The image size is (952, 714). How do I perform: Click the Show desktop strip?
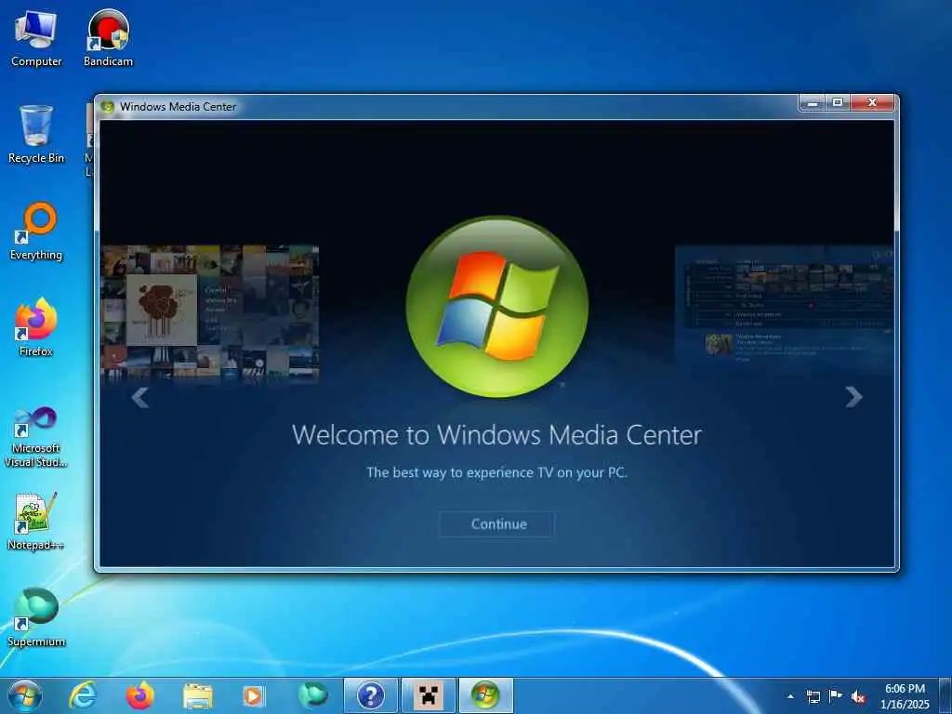pos(945,696)
